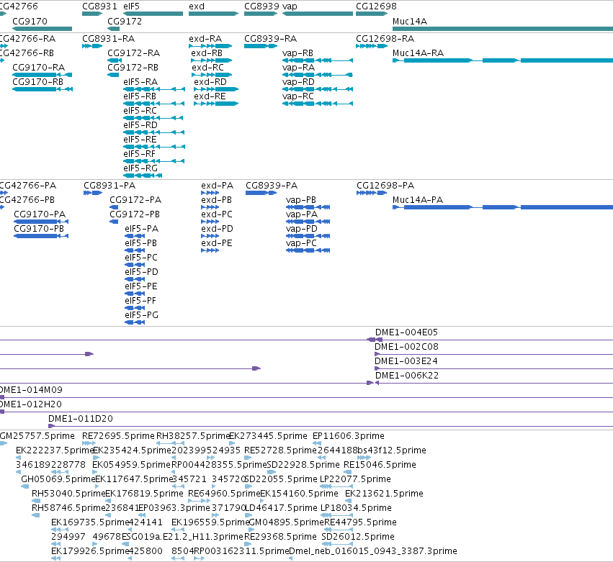Click EST RE72695.5prime label
This screenshot has height=562, width=613.
[118, 436]
